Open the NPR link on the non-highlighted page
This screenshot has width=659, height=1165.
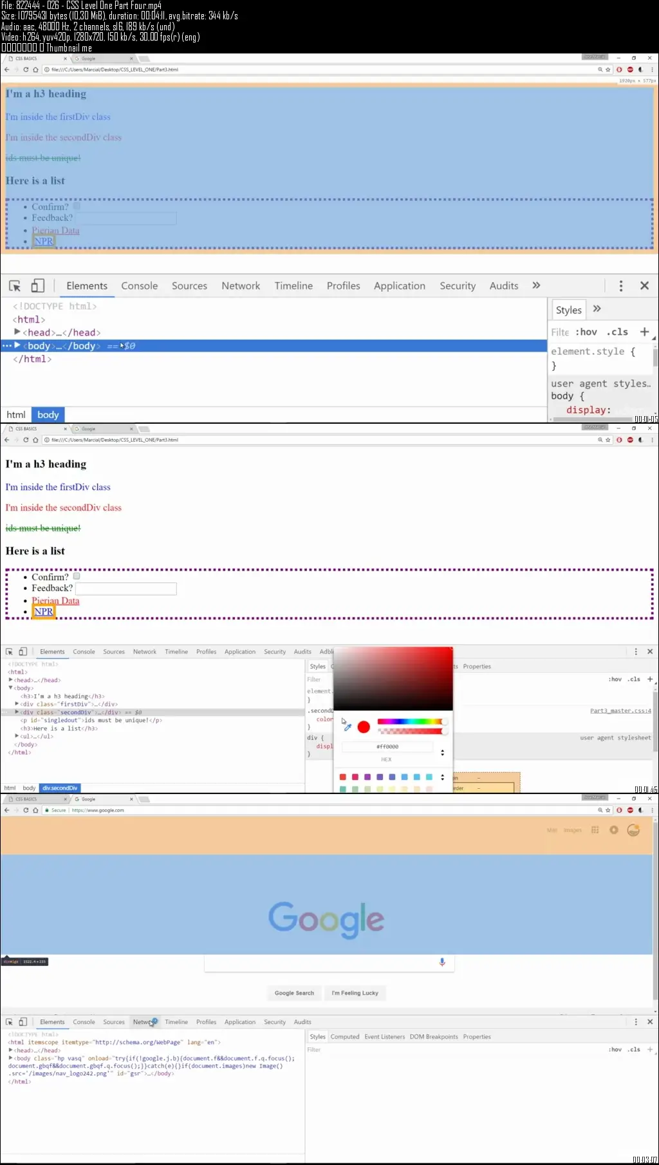pos(44,612)
